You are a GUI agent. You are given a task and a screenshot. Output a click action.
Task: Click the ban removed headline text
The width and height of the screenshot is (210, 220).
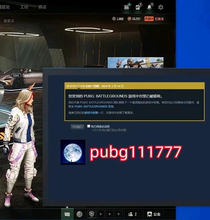115,96
